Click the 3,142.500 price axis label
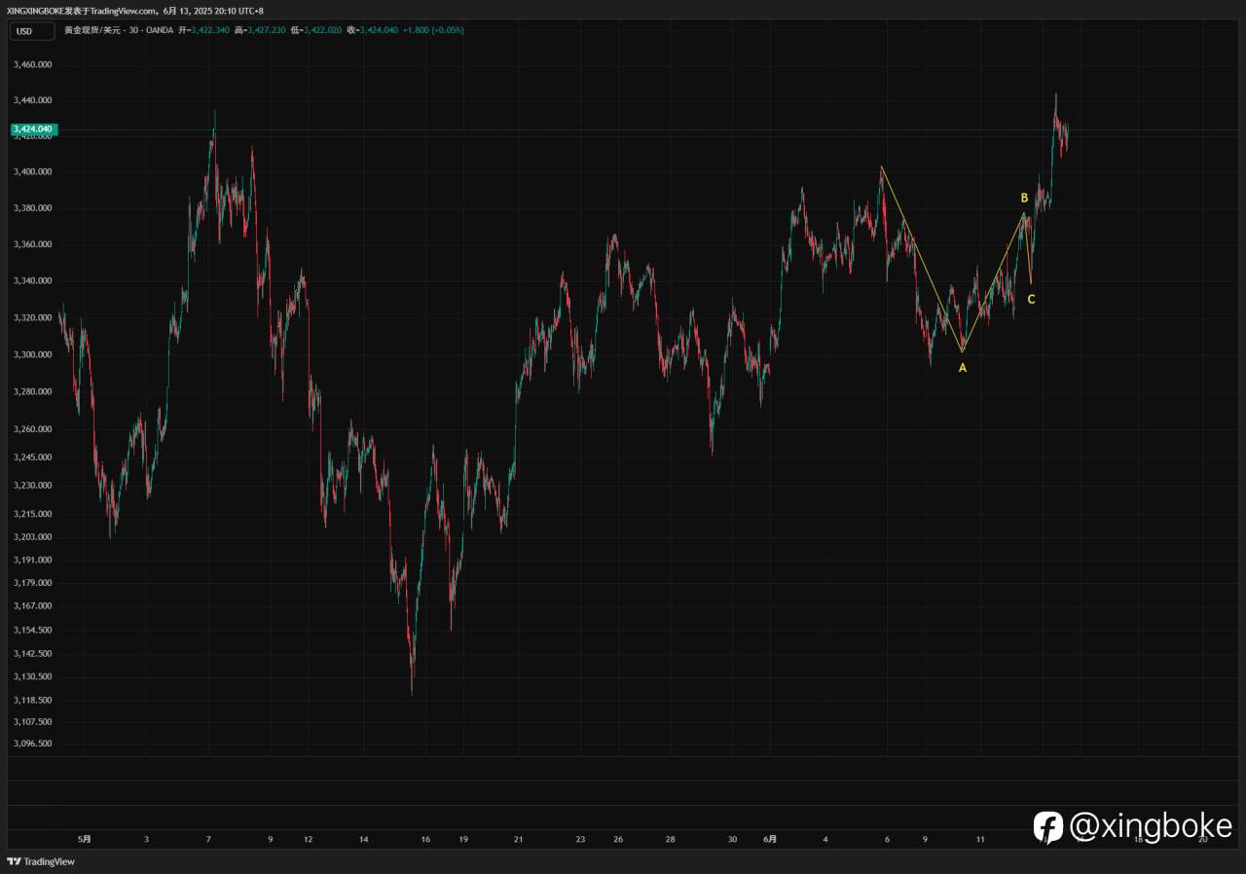The height and width of the screenshot is (874, 1246). (32, 654)
